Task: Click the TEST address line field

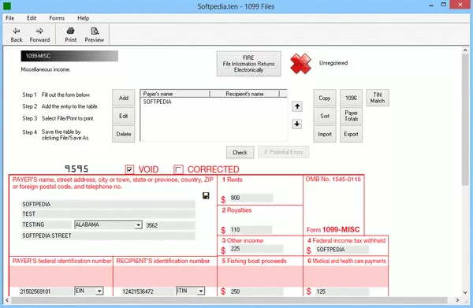Action: [x=108, y=214]
